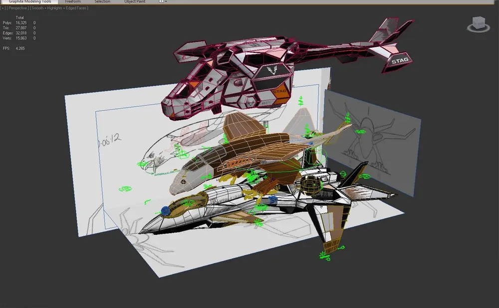Screen dimensions: 499x308
Task: Select the blue sphere helper at jet nose
Action: point(165,211)
